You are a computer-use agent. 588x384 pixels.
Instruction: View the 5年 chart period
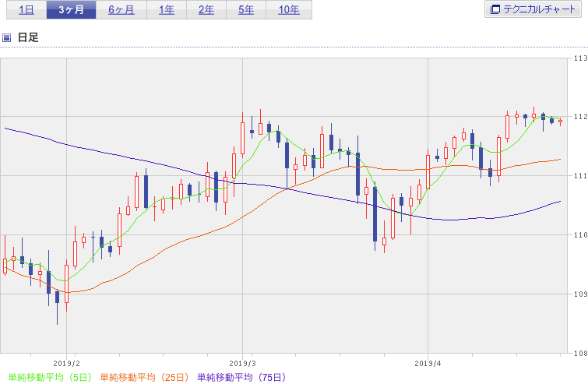click(246, 10)
